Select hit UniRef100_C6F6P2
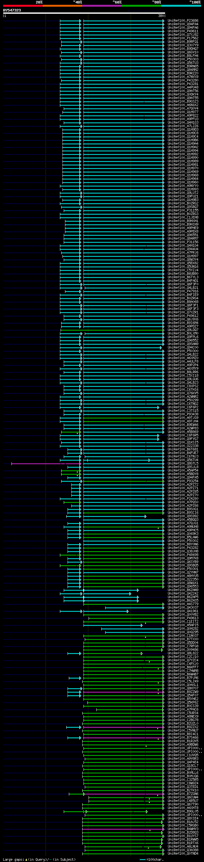 click(183, 407)
